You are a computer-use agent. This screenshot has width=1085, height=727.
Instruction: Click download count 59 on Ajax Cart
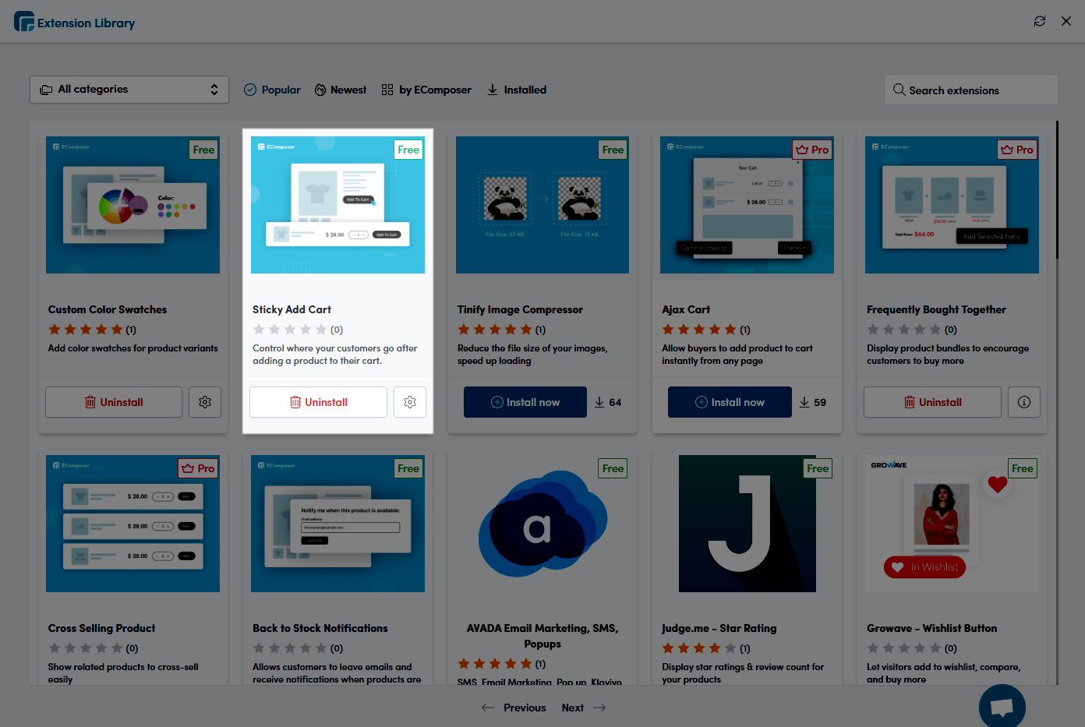coord(812,402)
